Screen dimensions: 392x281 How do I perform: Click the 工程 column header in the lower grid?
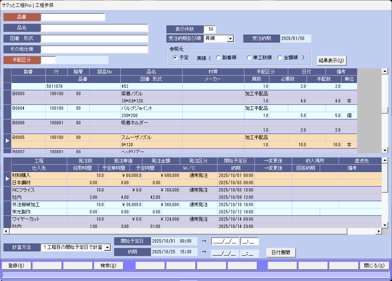point(39,161)
